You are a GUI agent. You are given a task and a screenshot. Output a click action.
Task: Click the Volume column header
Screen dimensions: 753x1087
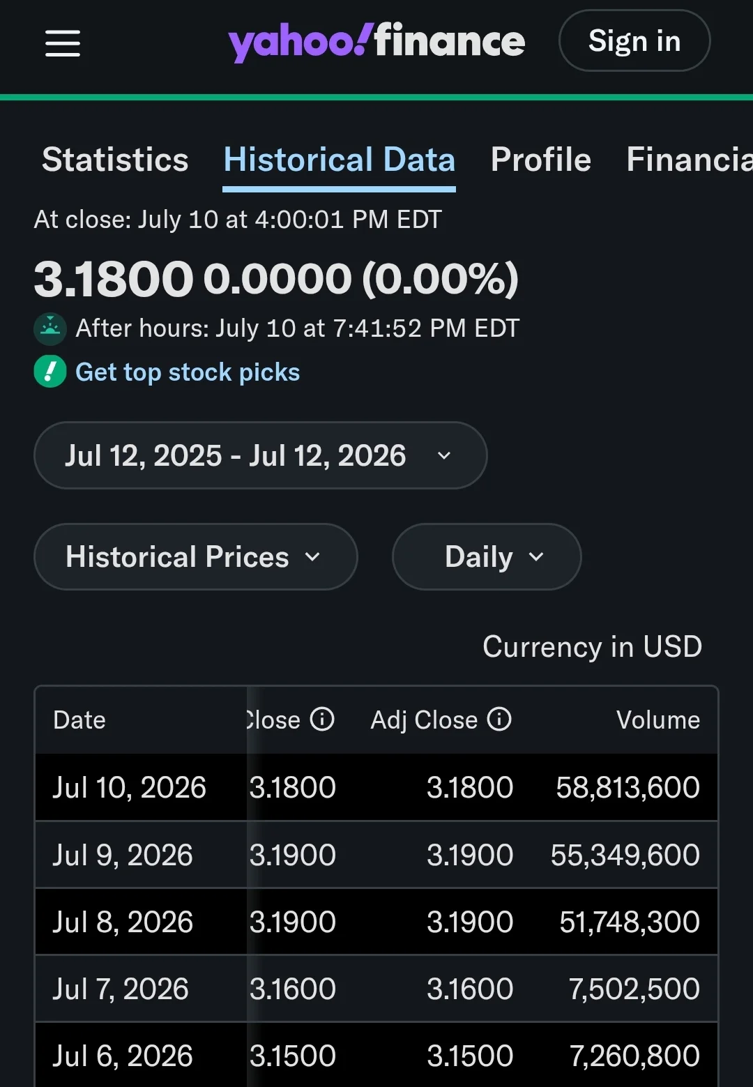point(658,720)
